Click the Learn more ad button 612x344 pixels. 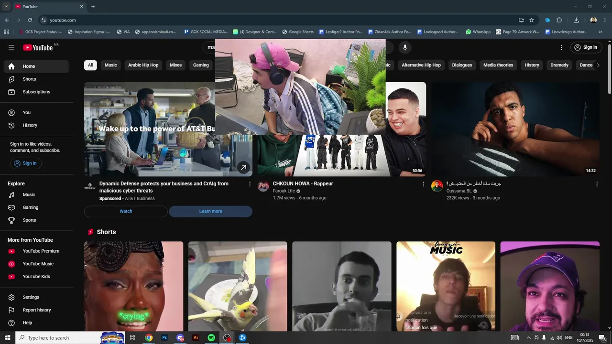210,211
